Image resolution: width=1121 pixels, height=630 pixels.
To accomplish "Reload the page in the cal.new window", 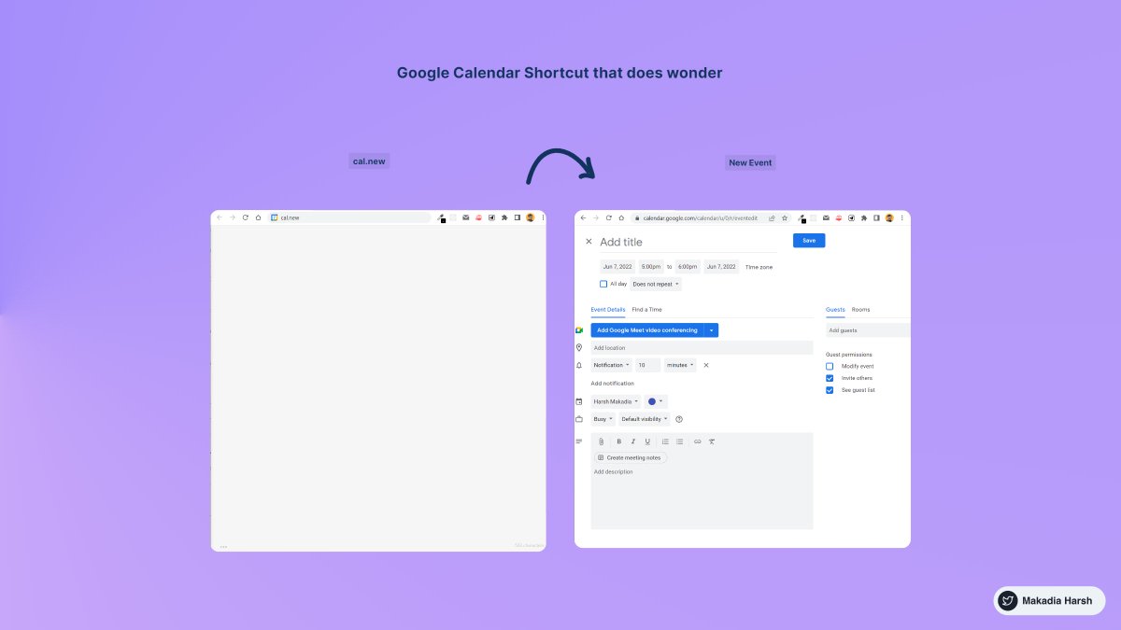I will [x=246, y=217].
